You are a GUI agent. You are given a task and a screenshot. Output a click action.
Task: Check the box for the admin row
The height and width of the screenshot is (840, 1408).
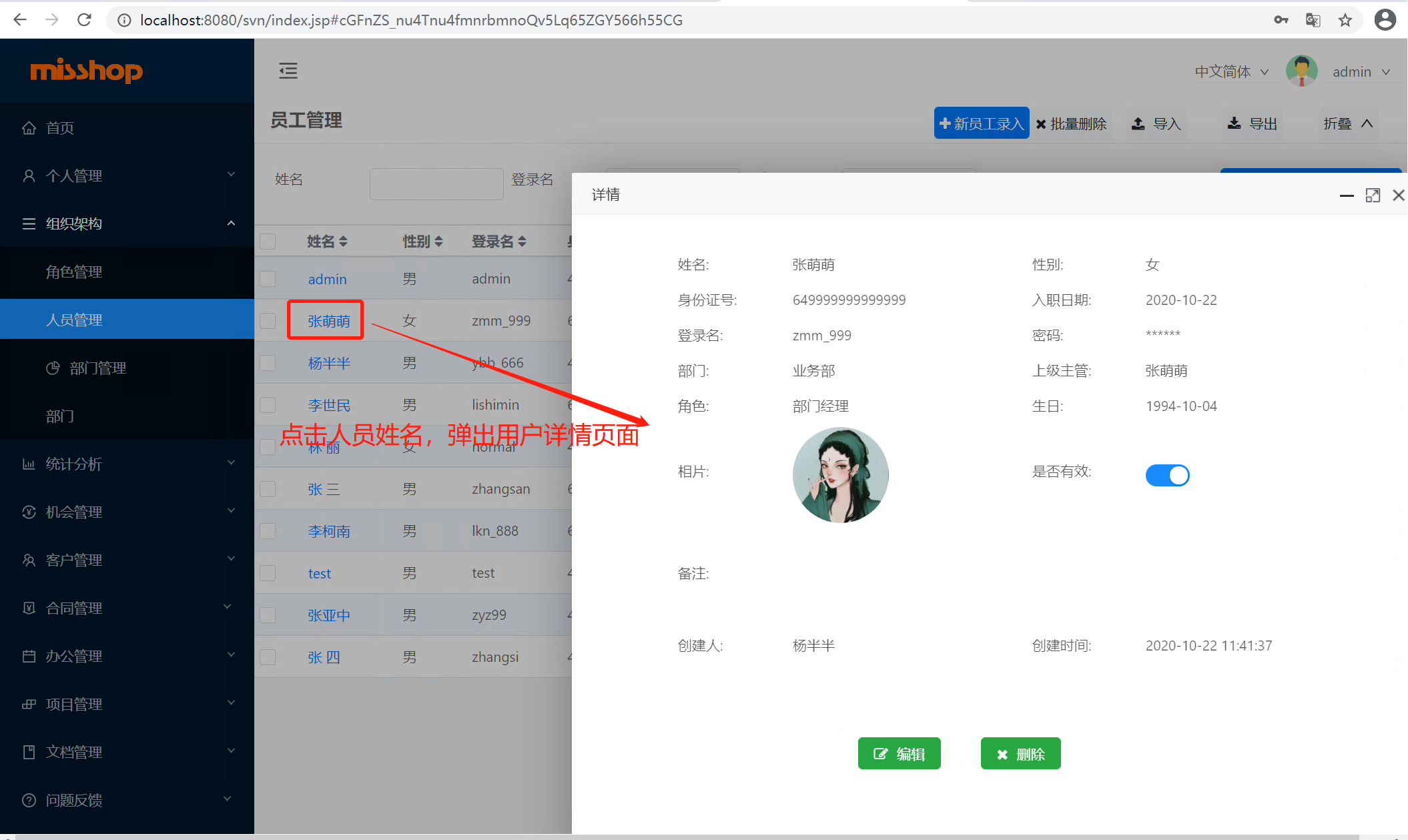tap(268, 279)
